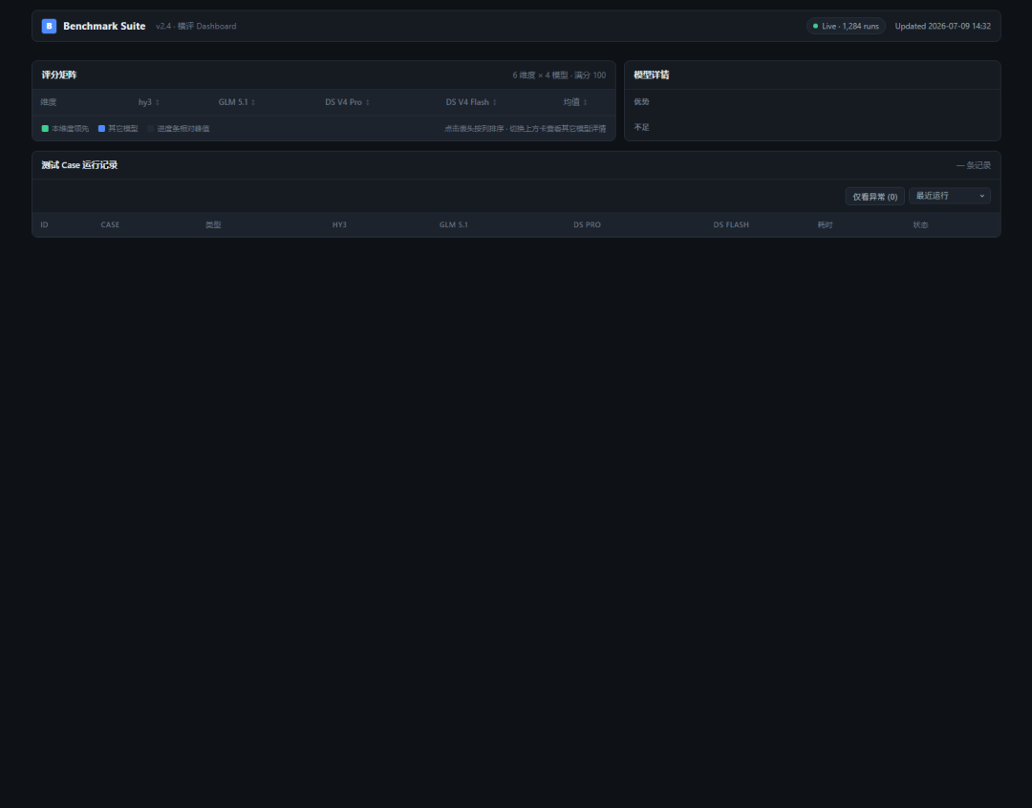
Task: Select the CASE column header
Action: coord(110,225)
